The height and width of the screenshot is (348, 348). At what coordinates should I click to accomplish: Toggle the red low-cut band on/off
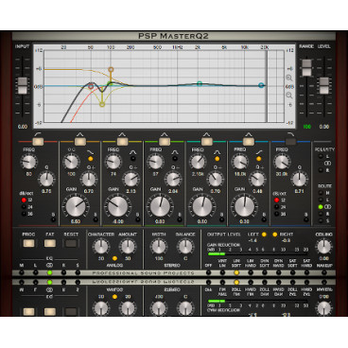pyautogui.click(x=38, y=142)
